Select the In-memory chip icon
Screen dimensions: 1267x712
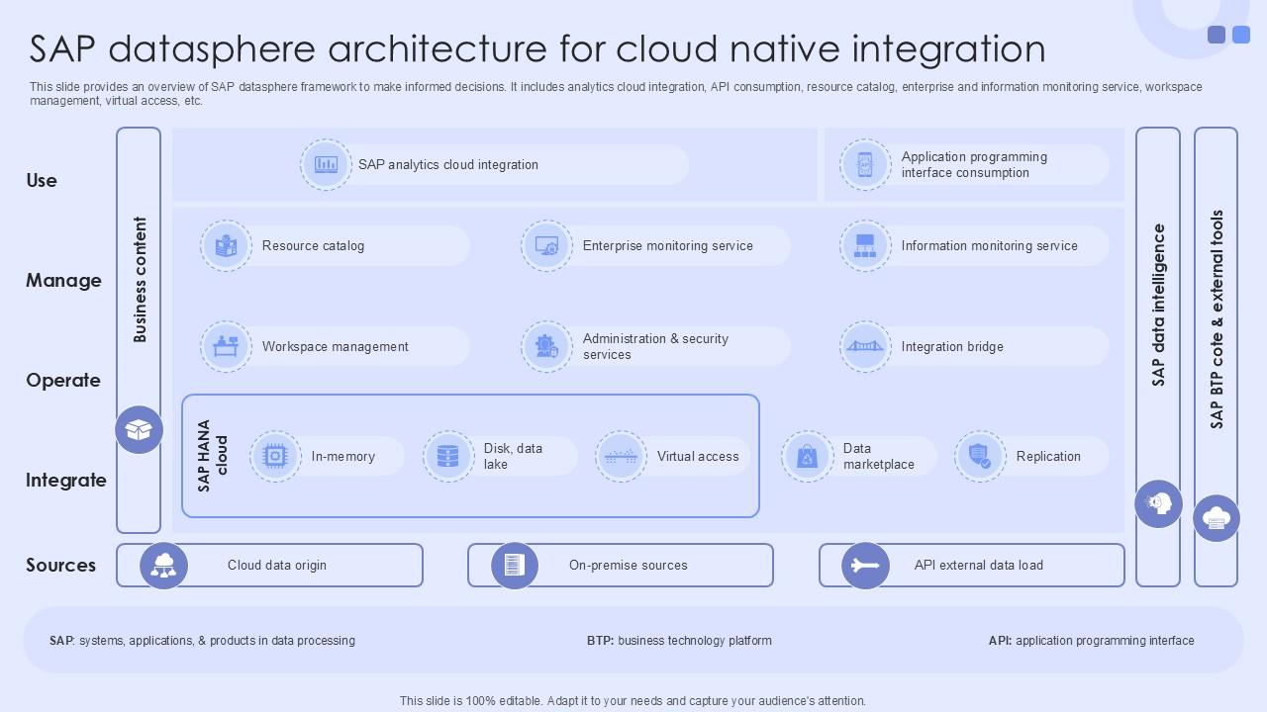[275, 457]
